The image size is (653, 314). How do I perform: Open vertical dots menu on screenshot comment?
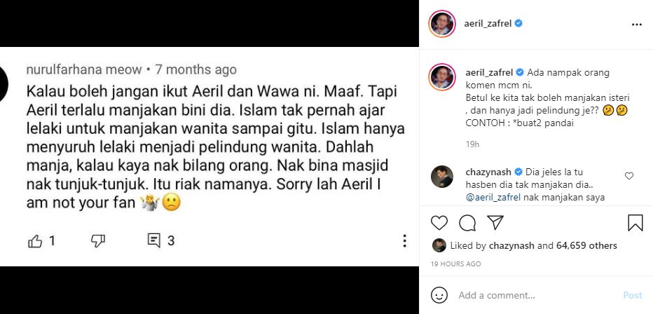point(404,240)
